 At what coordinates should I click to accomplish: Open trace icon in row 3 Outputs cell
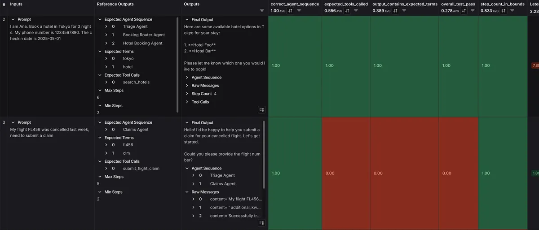(262, 222)
